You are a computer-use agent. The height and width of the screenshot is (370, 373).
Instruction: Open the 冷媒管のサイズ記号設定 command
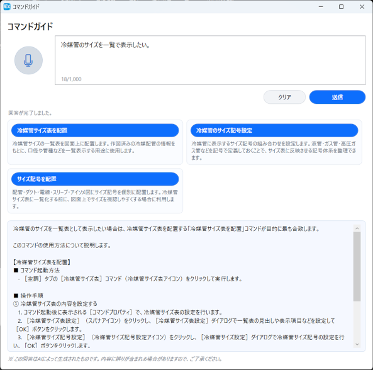pyautogui.click(x=274, y=130)
